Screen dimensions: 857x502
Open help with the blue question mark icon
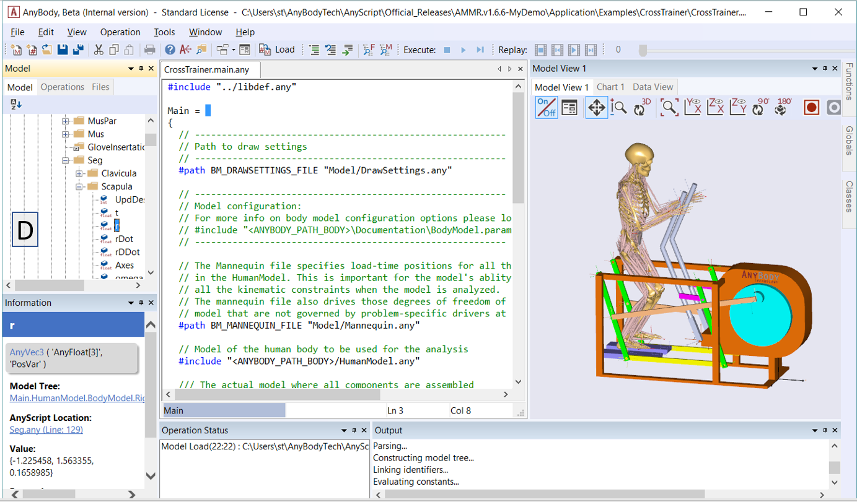coord(170,50)
